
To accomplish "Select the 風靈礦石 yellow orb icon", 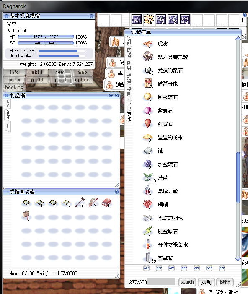I will (x=147, y=97).
